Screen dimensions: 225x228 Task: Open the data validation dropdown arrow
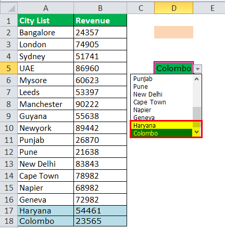198,69
